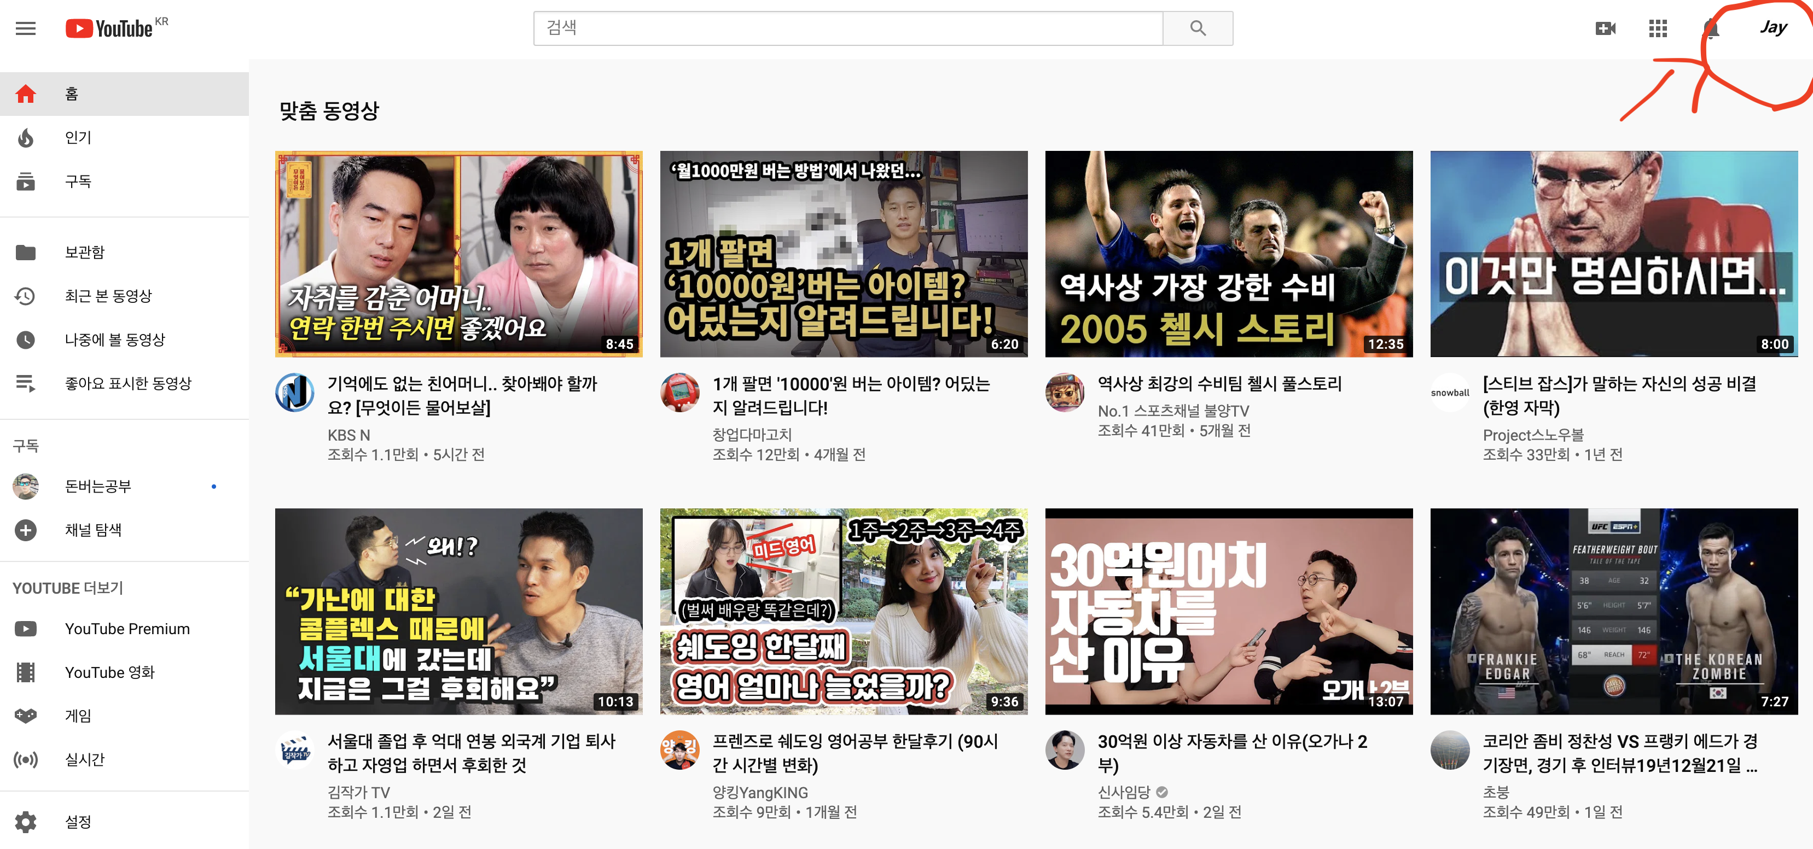The height and width of the screenshot is (849, 1813).
Task: Click the 홈 home icon
Action: coord(26,93)
